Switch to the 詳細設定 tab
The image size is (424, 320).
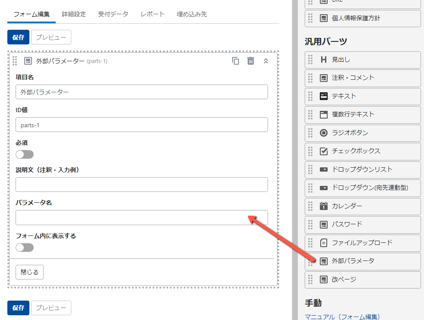[x=73, y=14]
